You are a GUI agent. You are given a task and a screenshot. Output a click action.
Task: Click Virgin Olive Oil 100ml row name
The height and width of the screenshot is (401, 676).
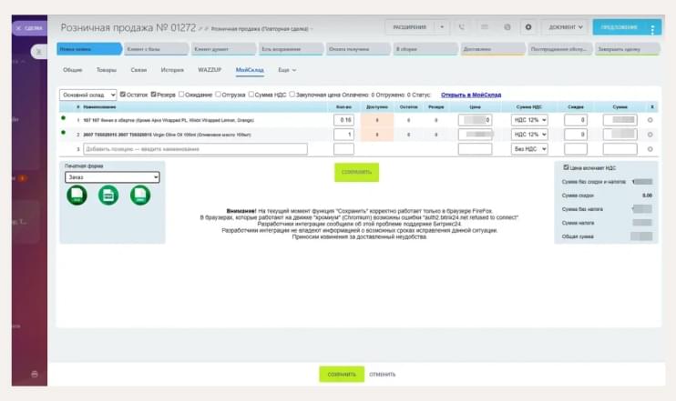pyautogui.click(x=168, y=135)
